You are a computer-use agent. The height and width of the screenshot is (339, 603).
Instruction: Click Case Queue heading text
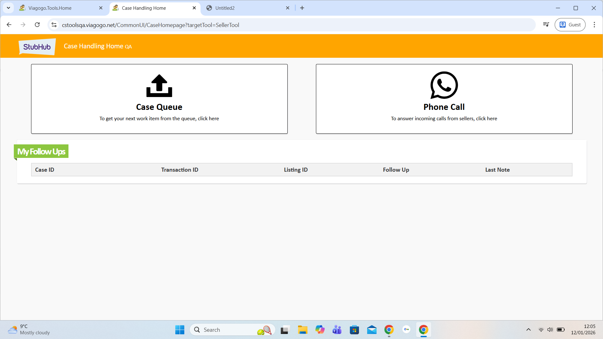click(x=159, y=107)
